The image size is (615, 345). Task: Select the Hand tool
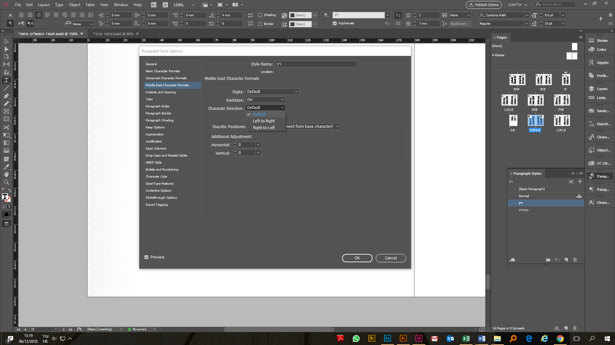coord(6,174)
